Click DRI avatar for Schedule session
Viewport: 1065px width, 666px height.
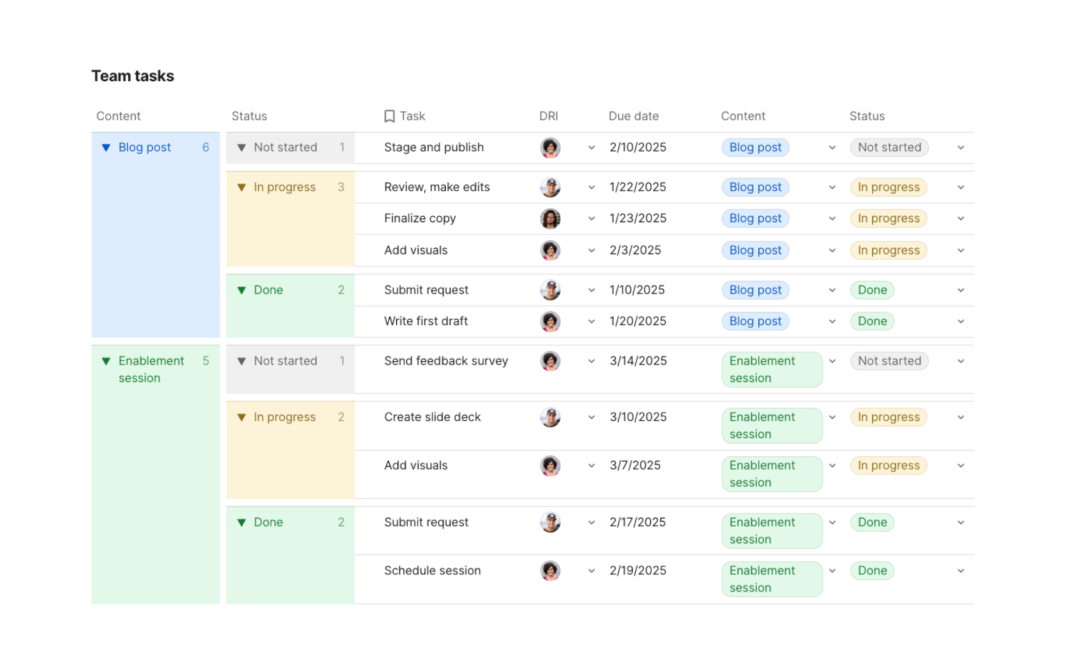550,571
